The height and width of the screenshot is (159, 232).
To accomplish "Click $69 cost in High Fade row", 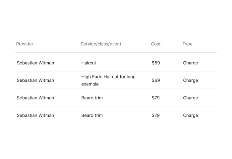I will (x=156, y=80).
